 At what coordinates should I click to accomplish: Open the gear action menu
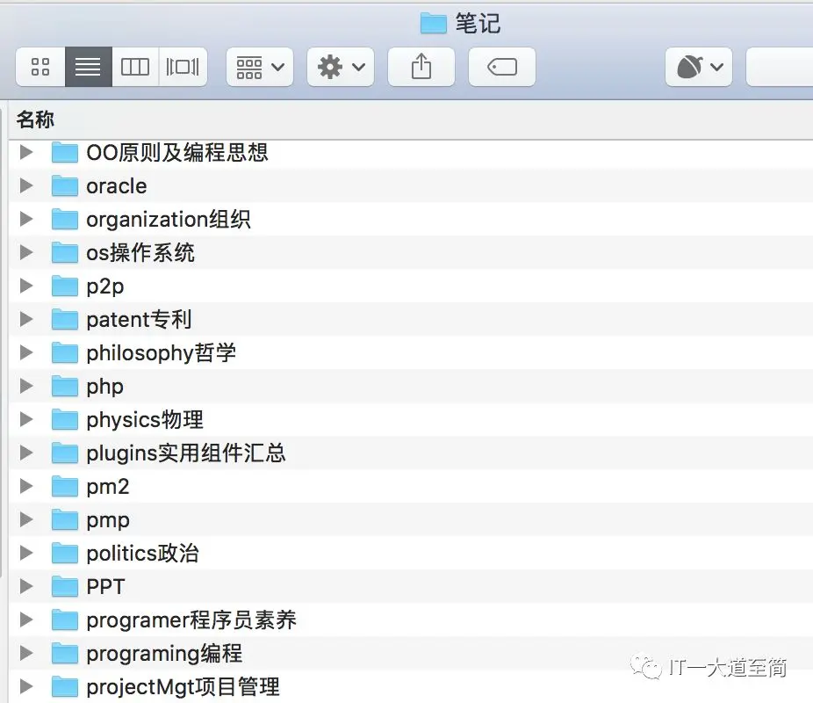coord(341,67)
